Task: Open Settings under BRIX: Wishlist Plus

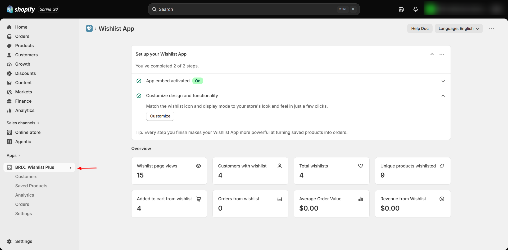Action: [x=24, y=213]
